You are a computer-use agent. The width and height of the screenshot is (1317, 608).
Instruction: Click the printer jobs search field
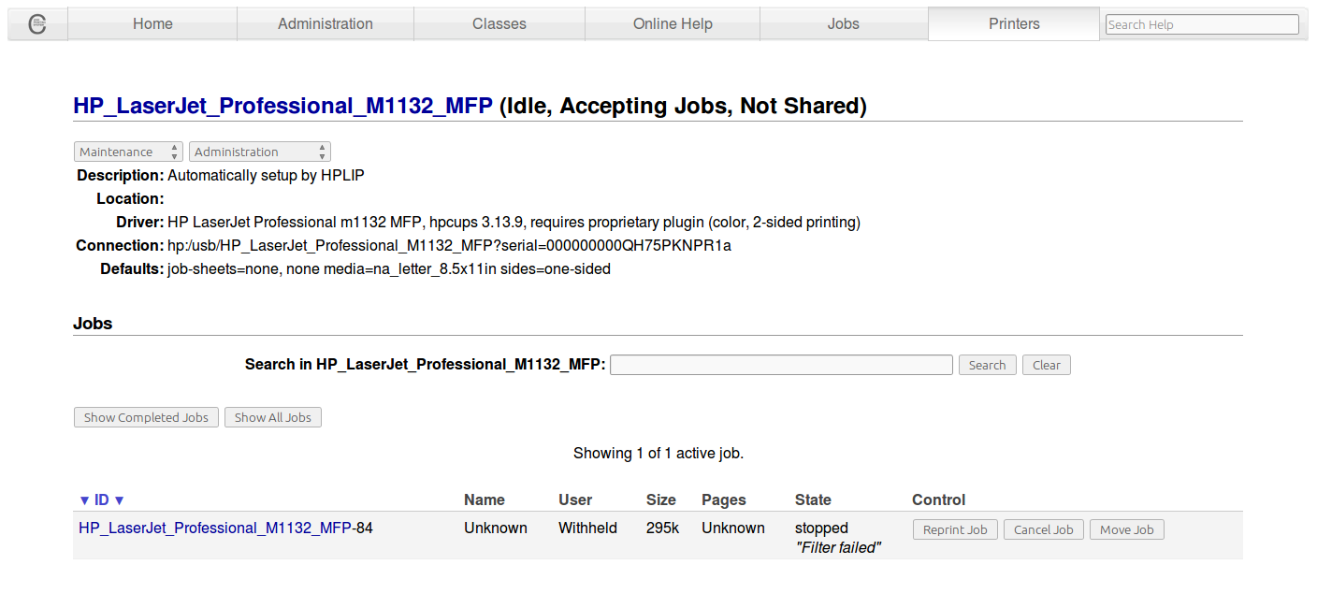[781, 365]
